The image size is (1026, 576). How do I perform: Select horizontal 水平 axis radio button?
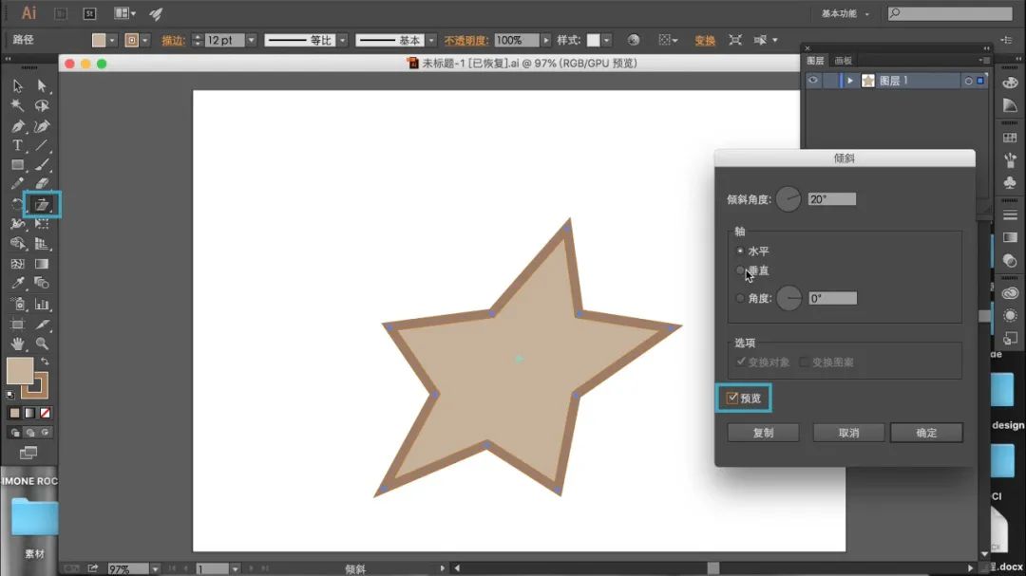coord(740,251)
